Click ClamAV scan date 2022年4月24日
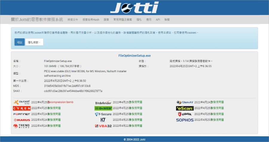Image resolution: width=269 pixels, height=142 pixels. click(x=204, y=102)
